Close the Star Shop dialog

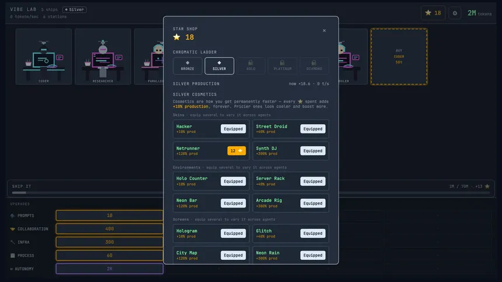(x=324, y=31)
